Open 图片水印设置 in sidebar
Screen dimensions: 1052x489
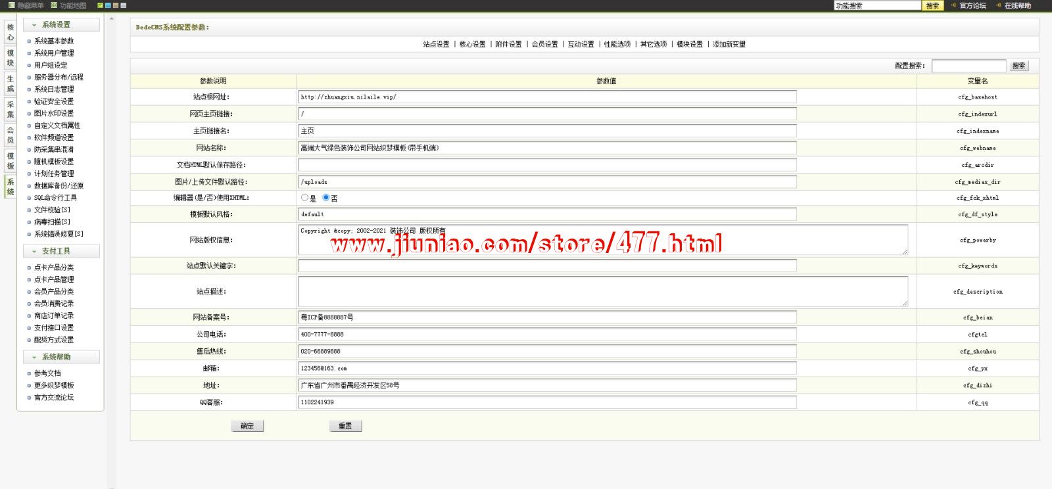coord(54,113)
